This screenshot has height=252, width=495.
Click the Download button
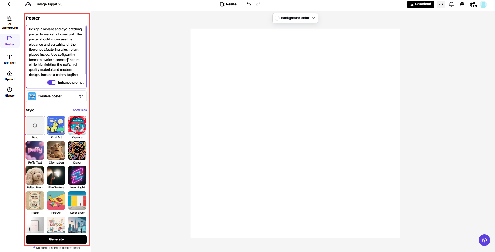coord(420,4)
